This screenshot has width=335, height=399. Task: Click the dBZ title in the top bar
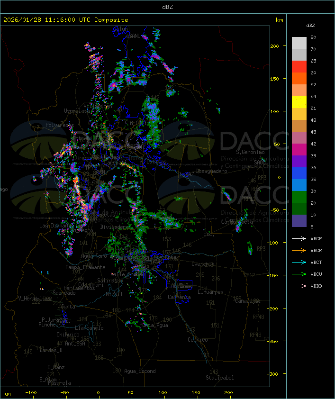(168, 7)
